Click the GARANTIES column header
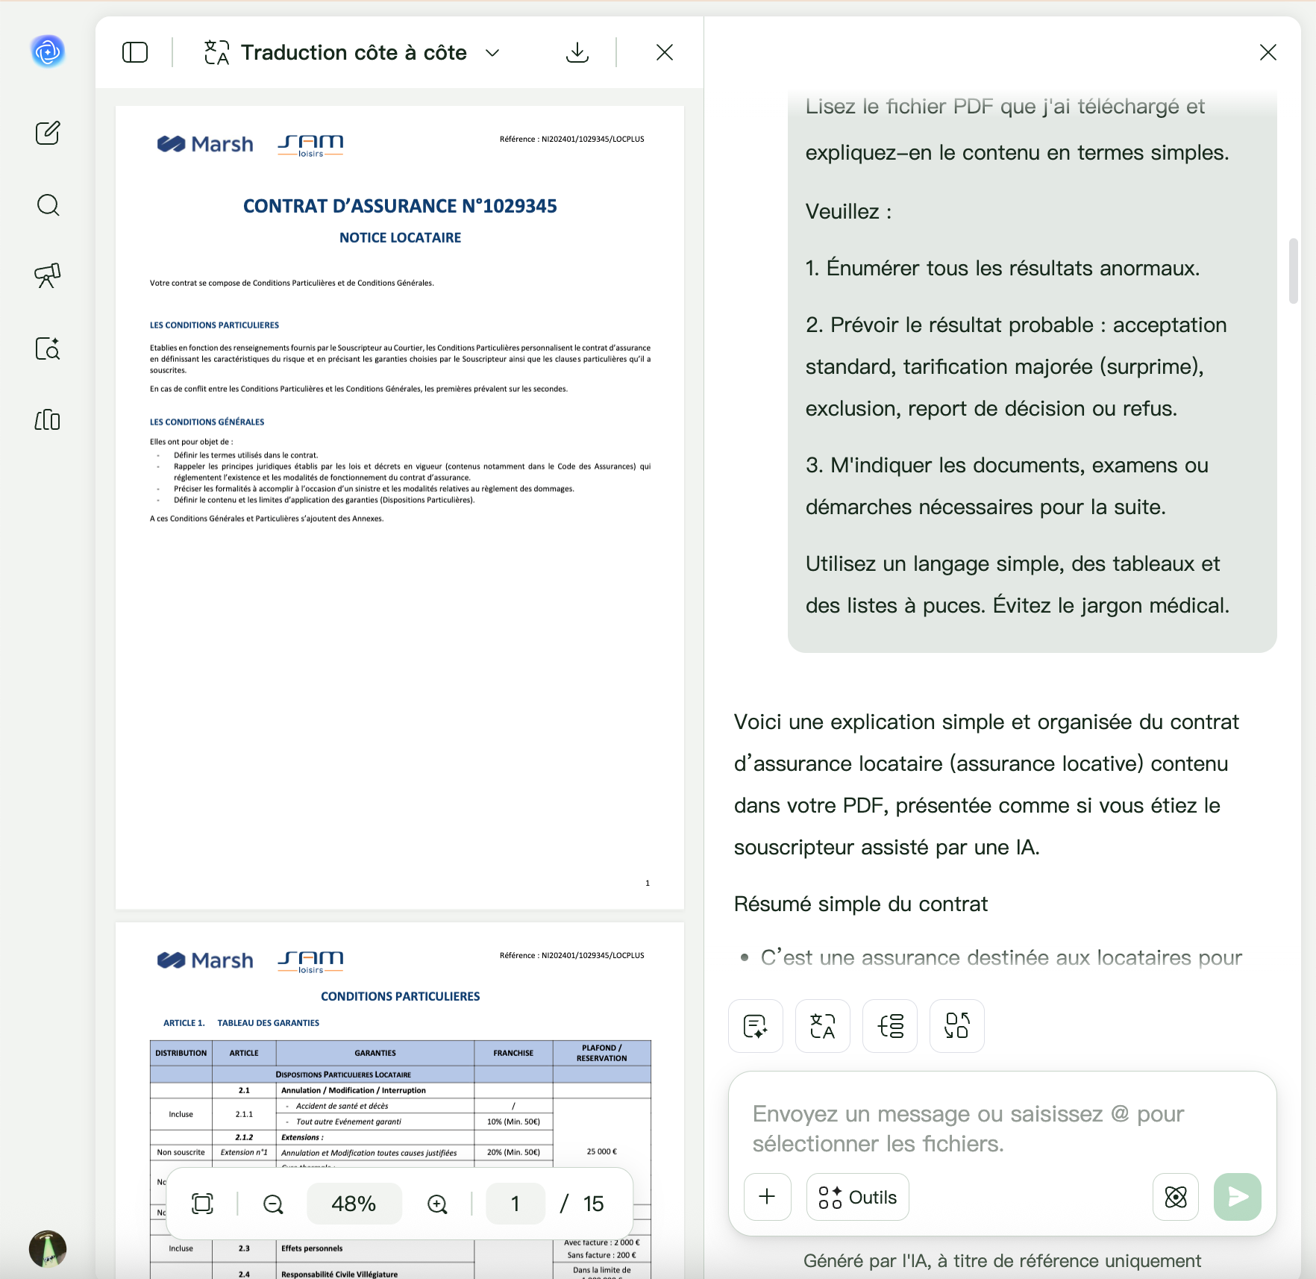This screenshot has width=1316, height=1279. [x=375, y=1053]
